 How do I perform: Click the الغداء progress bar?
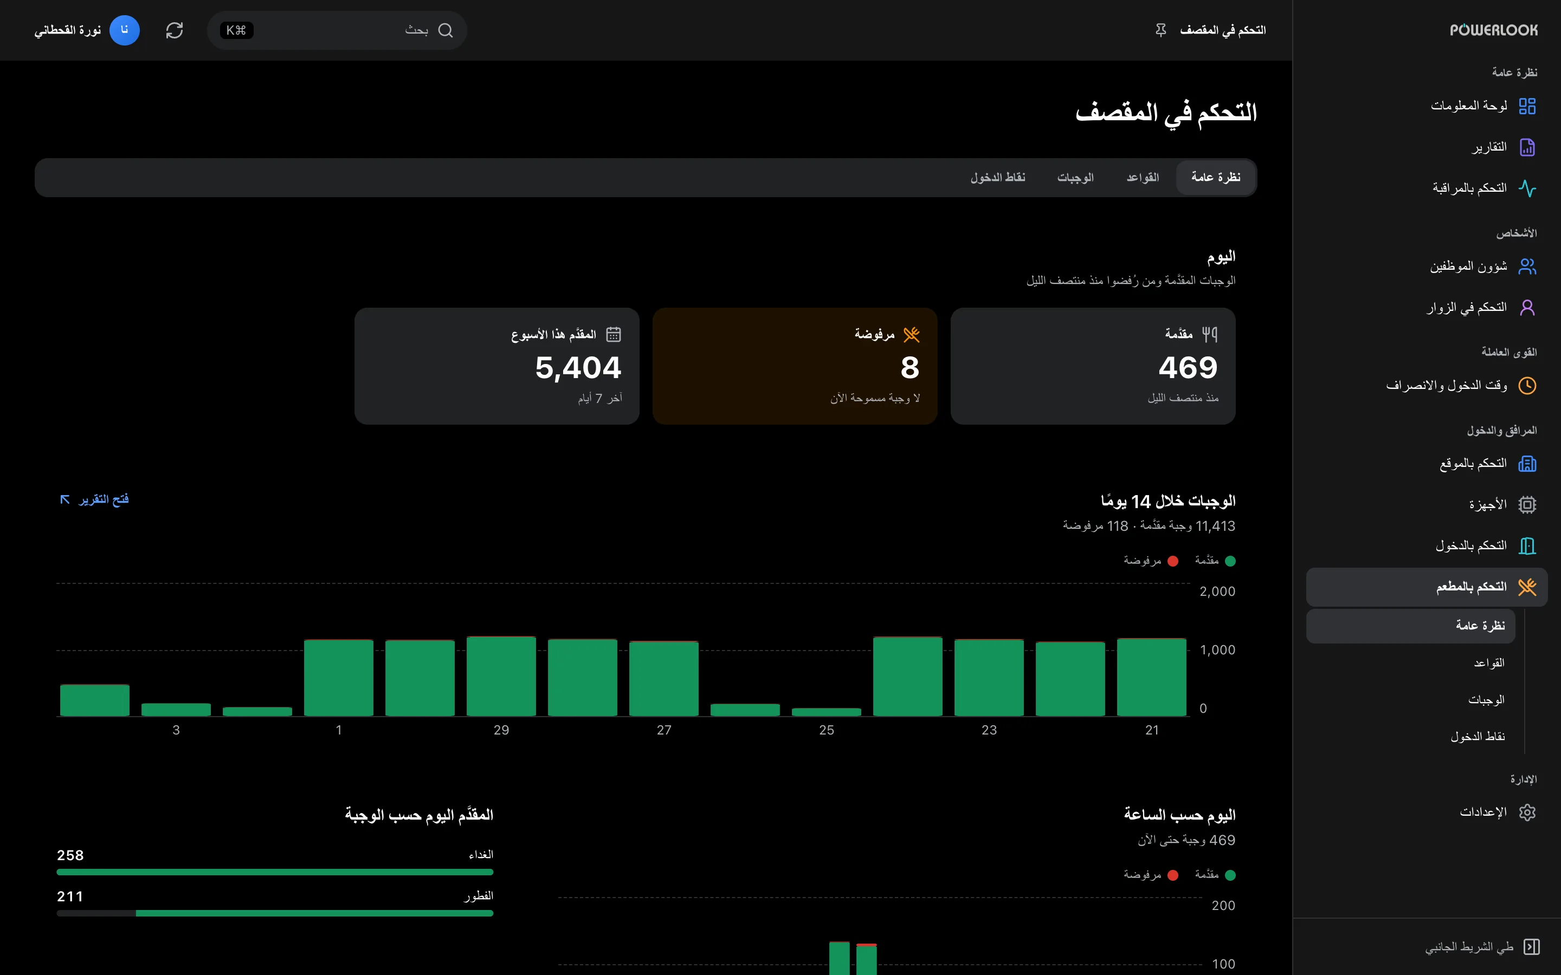coord(275,872)
